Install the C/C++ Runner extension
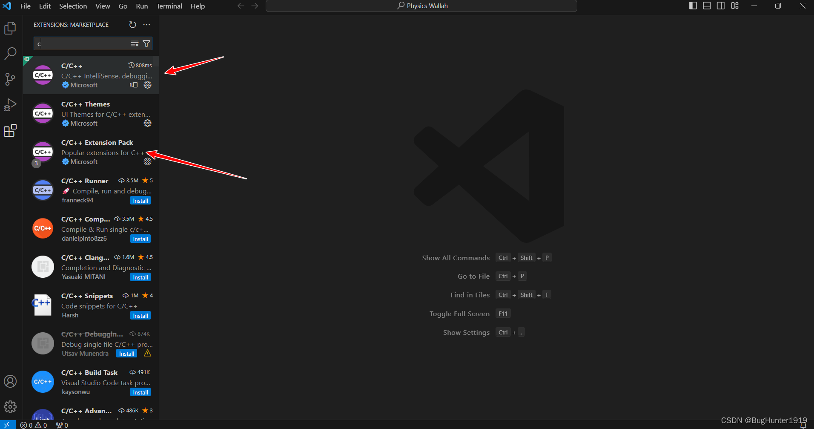Image resolution: width=814 pixels, height=429 pixels. (x=140, y=201)
